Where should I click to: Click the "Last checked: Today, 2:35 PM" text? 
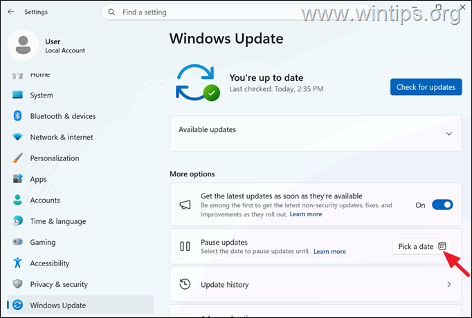tap(276, 89)
